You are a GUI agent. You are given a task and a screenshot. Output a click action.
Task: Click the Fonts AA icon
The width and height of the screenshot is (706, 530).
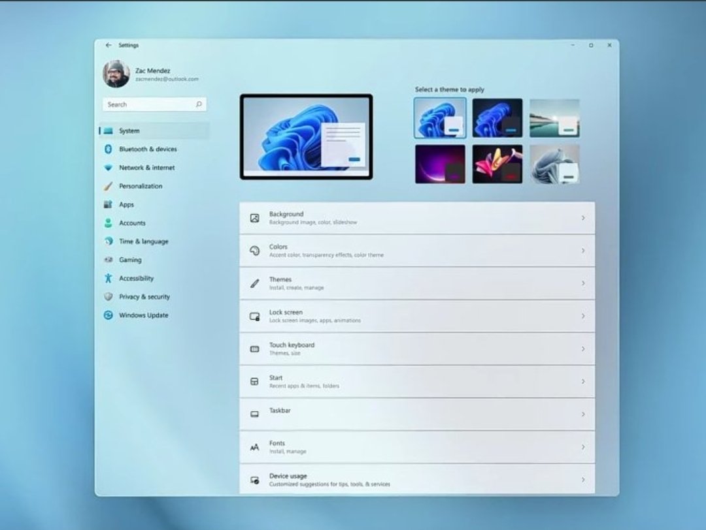click(x=254, y=447)
